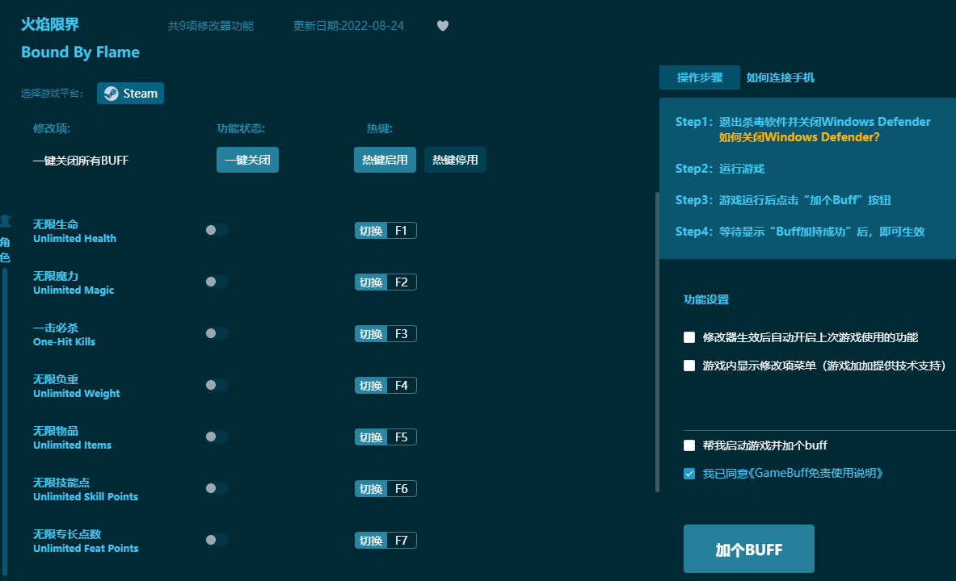
Task: Click the 一键关闭所有BUFF label
Action: coord(81,160)
